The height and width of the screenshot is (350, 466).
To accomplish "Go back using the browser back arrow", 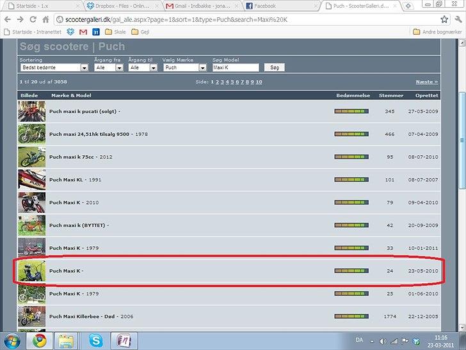I will click(8, 19).
